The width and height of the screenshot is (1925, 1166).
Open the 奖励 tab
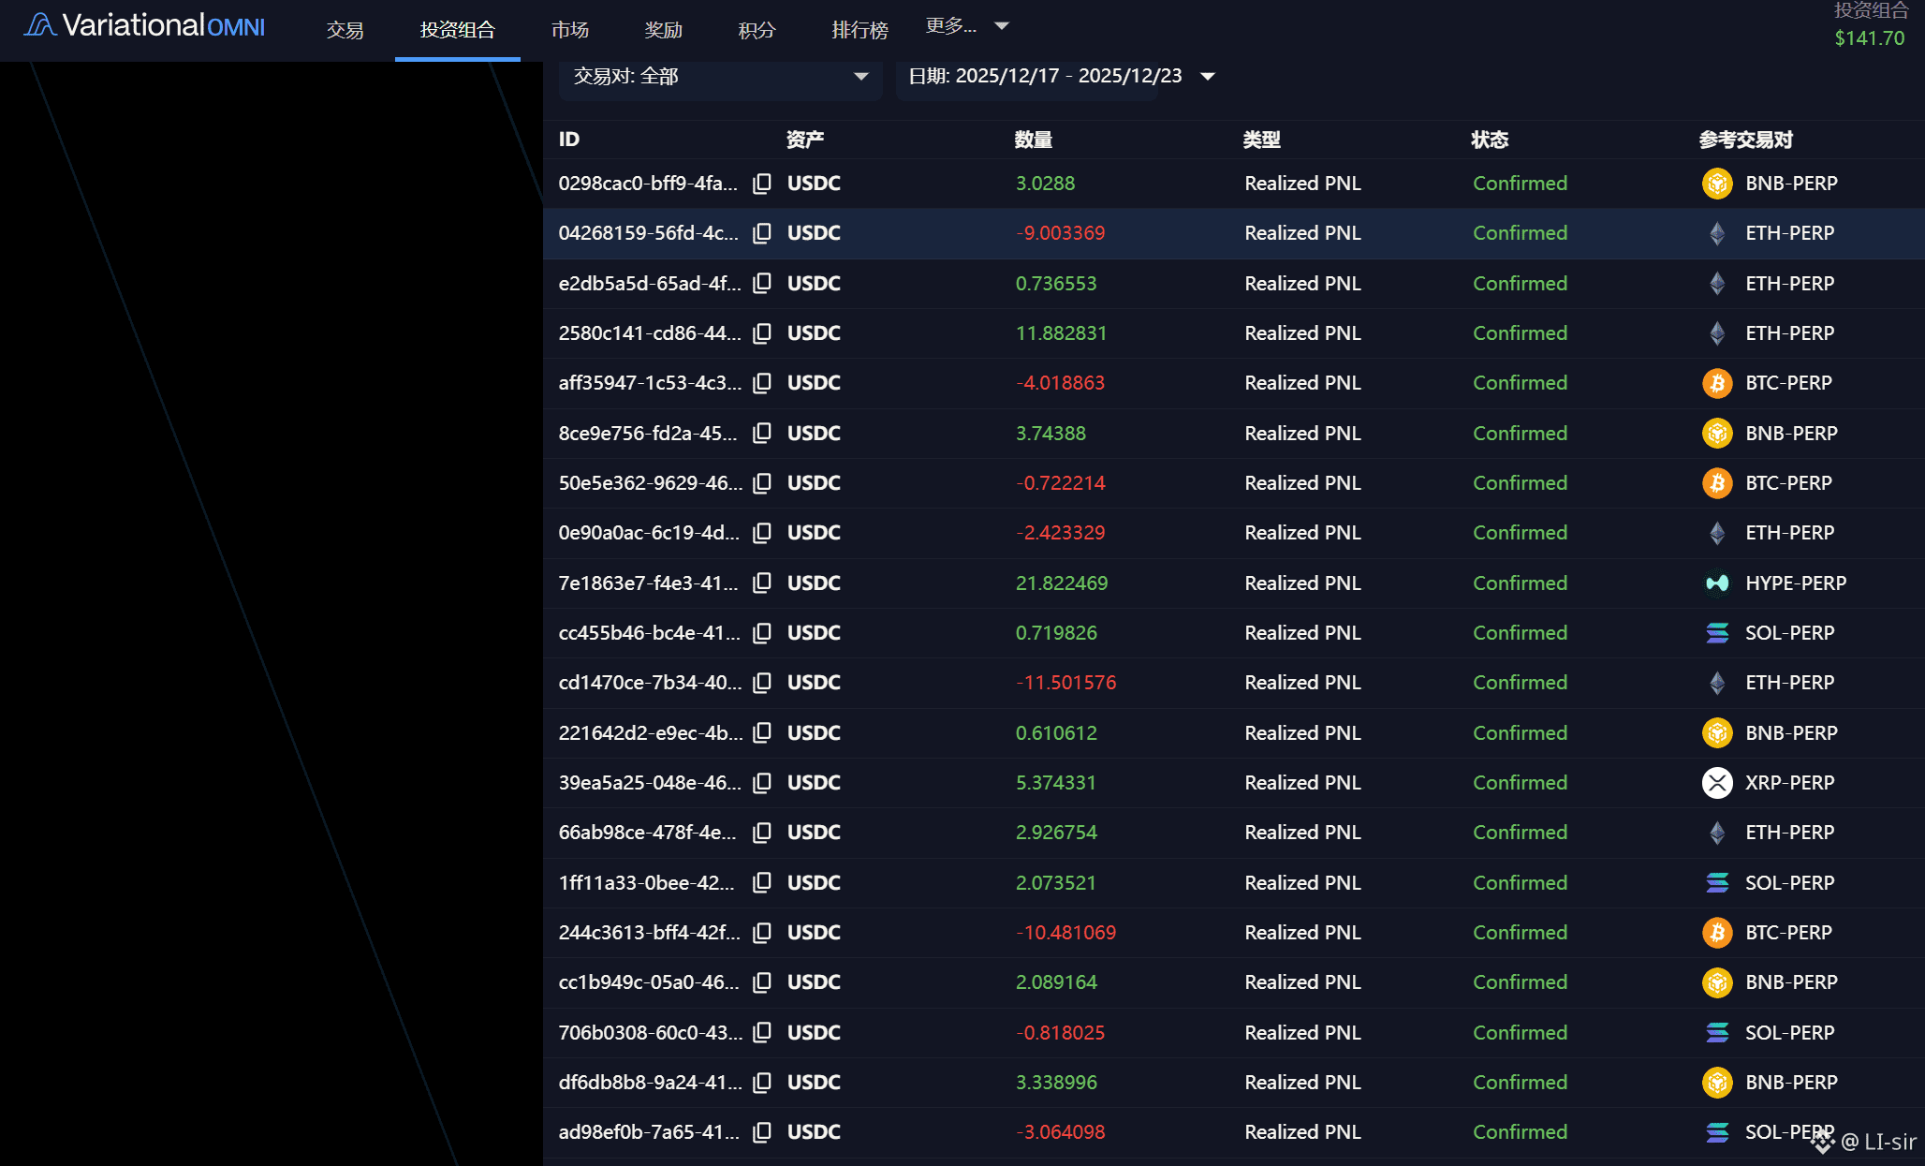[664, 30]
